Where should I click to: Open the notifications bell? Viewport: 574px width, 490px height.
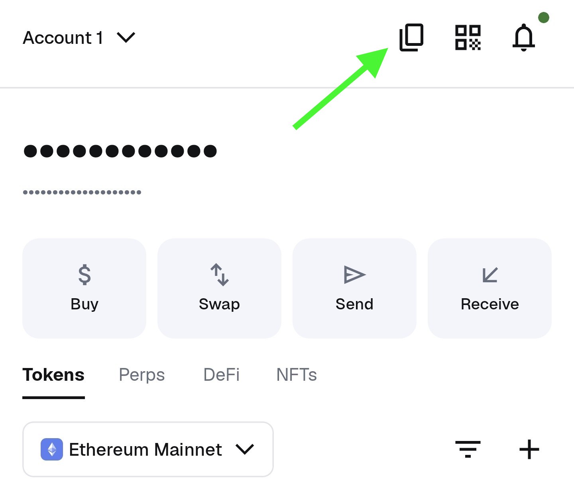click(x=523, y=38)
